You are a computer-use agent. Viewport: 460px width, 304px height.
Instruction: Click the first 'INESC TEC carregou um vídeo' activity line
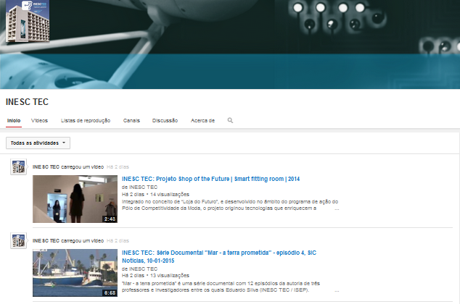[68, 166]
